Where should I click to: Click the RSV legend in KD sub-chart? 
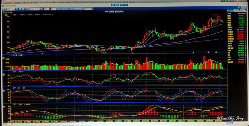click(14, 88)
